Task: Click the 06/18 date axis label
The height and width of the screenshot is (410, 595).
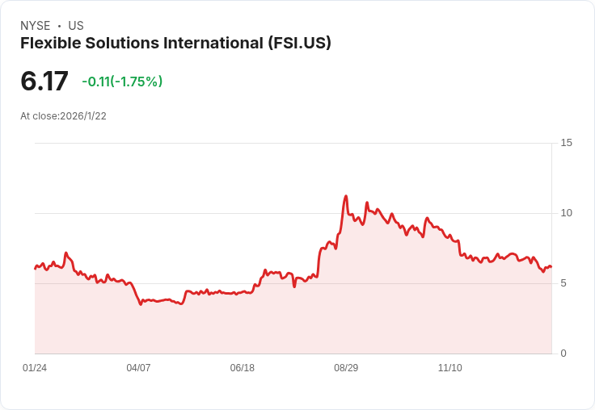Action: (242, 368)
